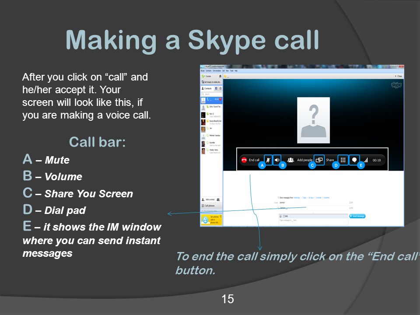Select the Nat contact
420x315 pixels.
coord(211,115)
